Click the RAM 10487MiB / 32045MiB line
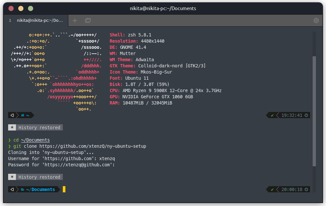Viewport: 326px width, 206px height. 141,103
